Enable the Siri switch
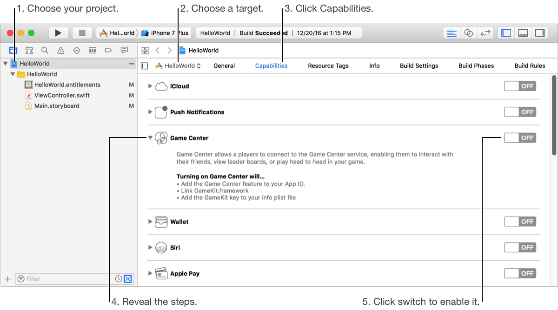Image resolution: width=558 pixels, height=310 pixels. point(520,247)
